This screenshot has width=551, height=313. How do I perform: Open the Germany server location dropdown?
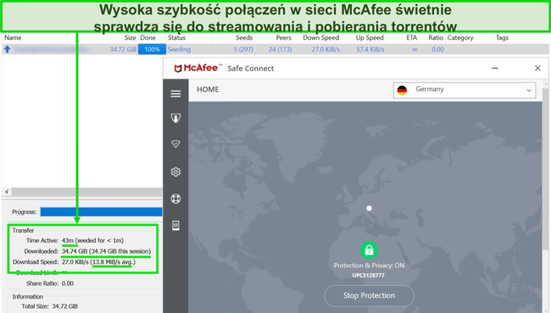click(465, 90)
